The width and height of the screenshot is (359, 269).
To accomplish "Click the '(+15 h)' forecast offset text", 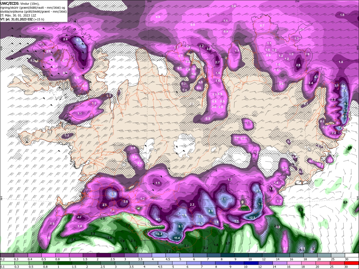I will [x=39, y=19].
